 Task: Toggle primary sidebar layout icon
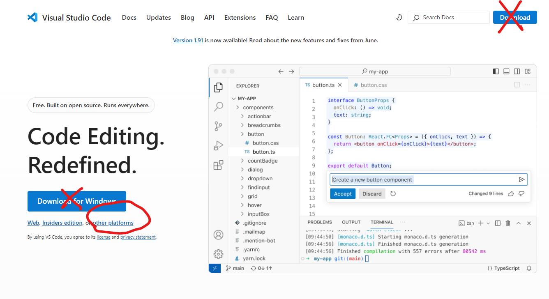(x=496, y=71)
